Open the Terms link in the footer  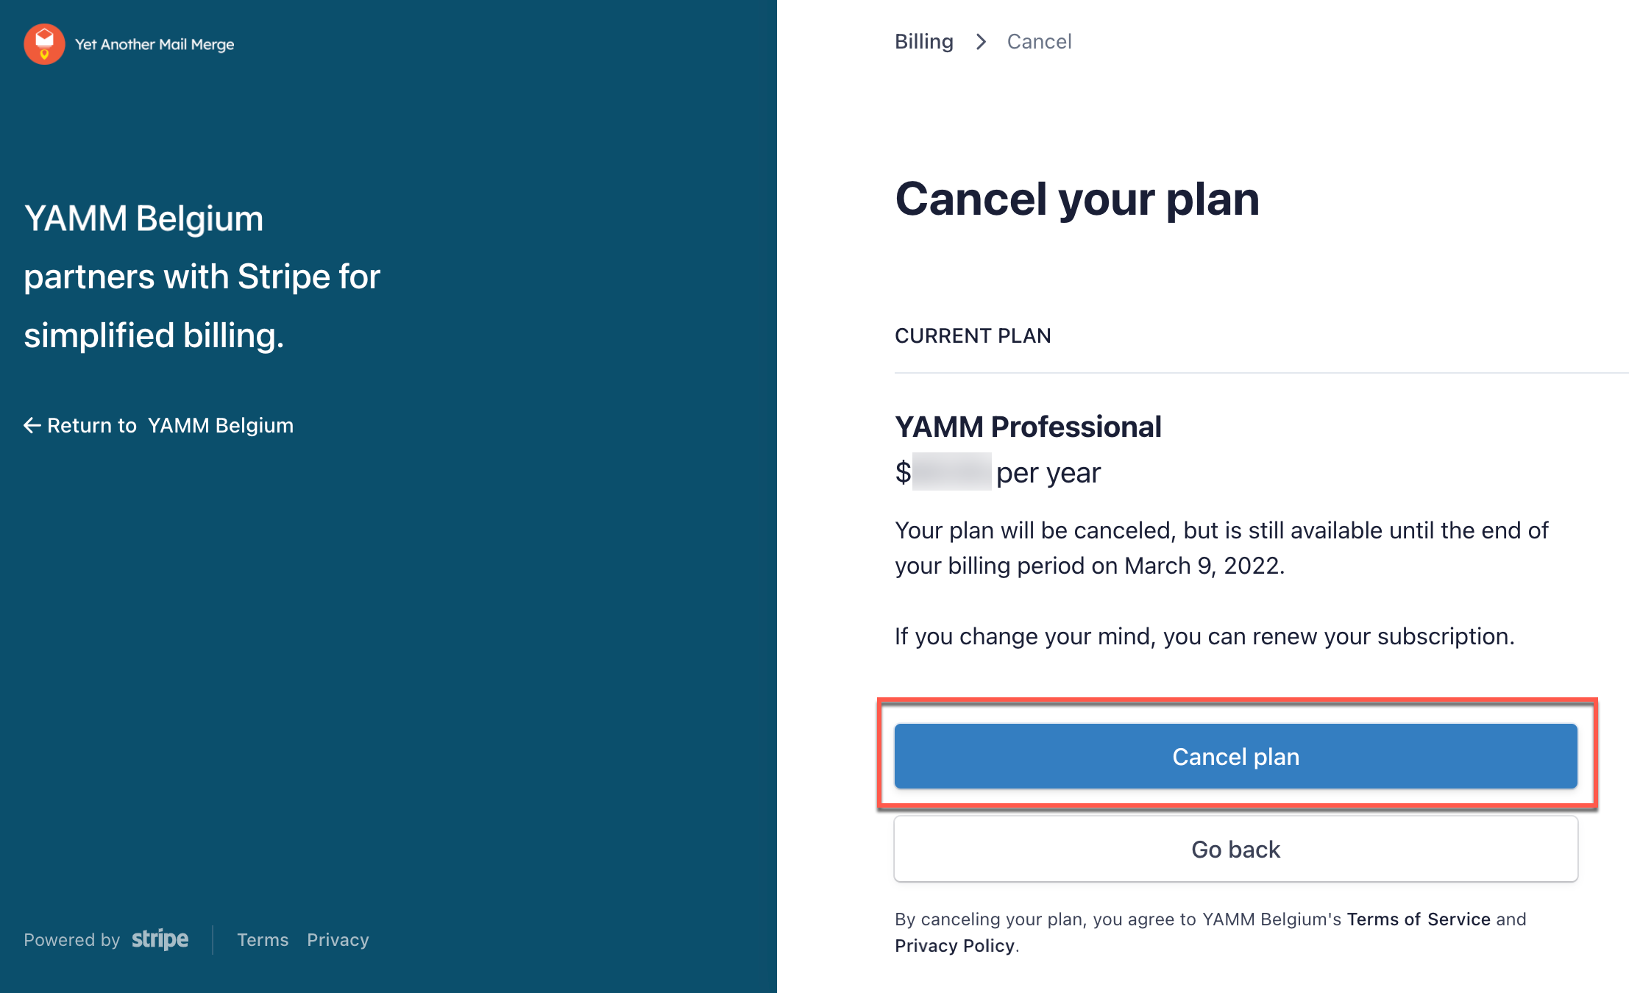(x=263, y=940)
